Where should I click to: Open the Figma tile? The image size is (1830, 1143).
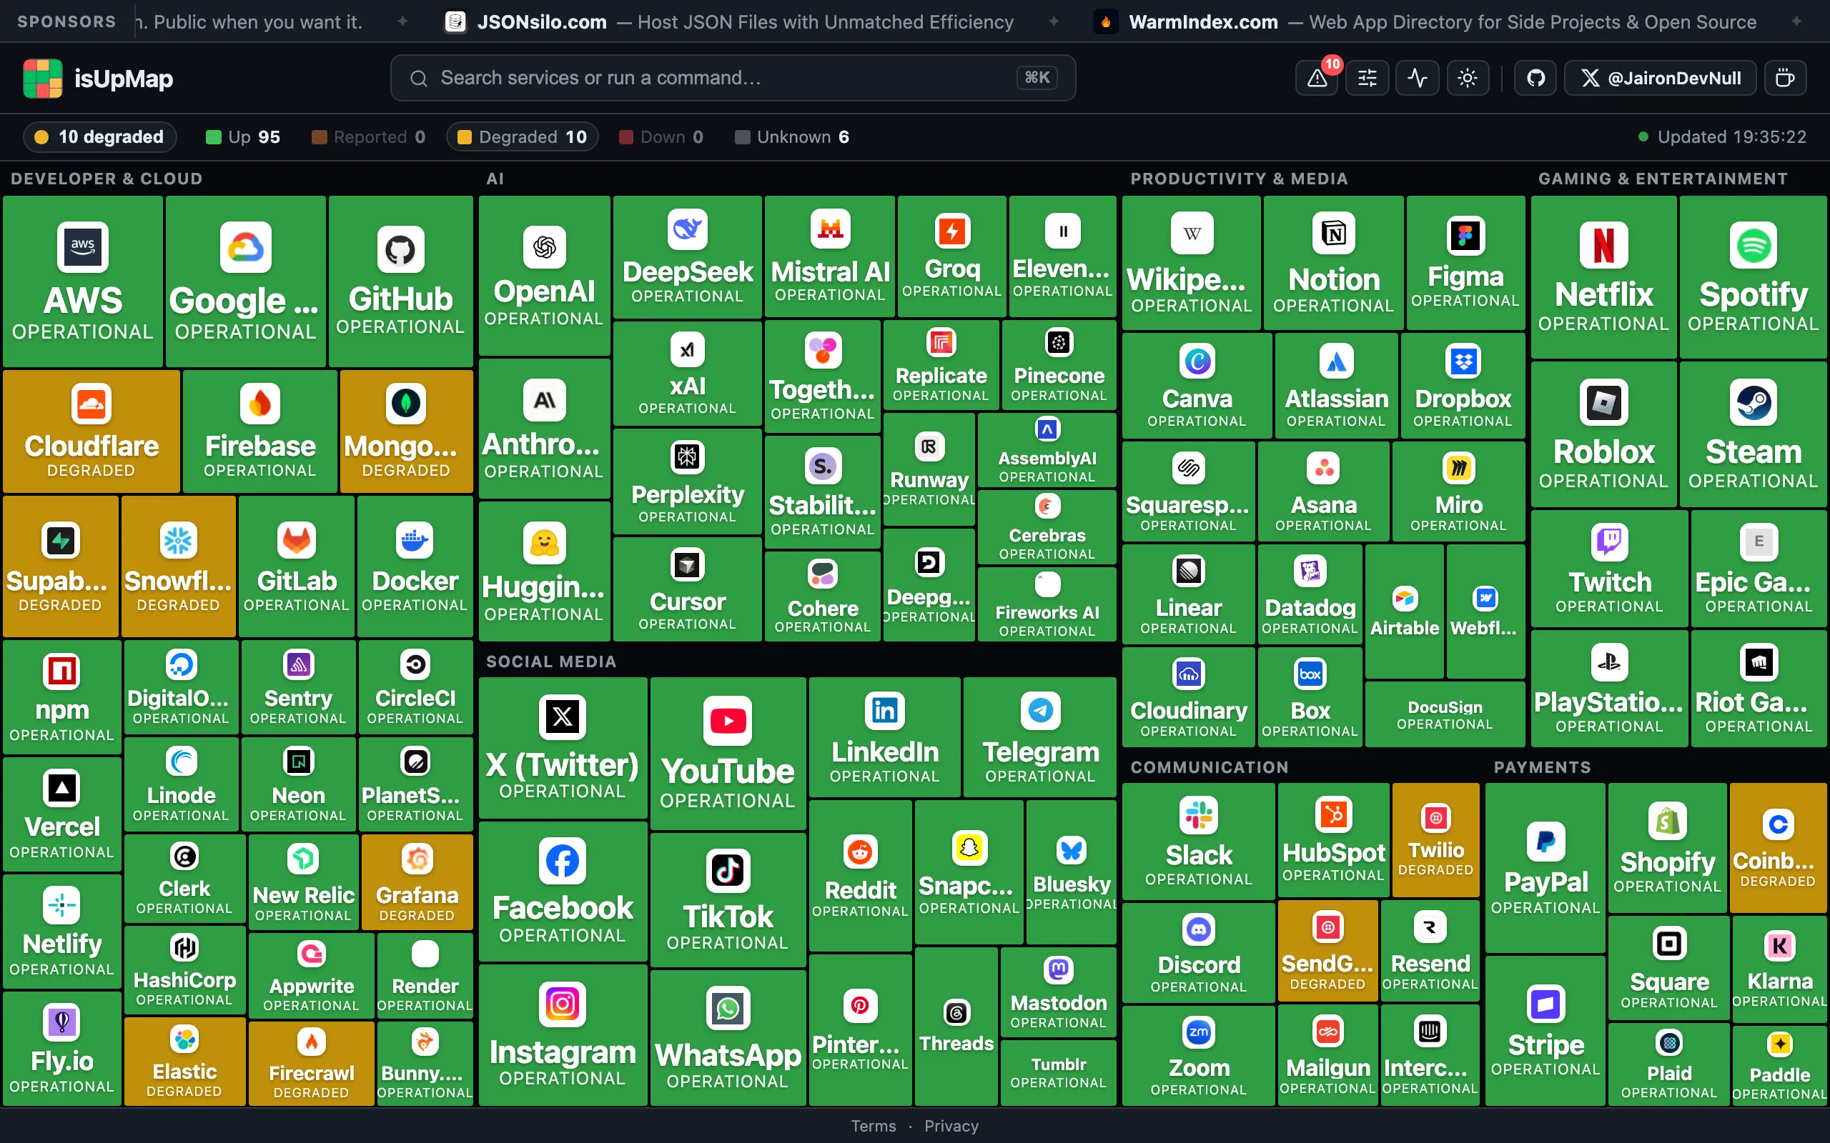coord(1465,262)
